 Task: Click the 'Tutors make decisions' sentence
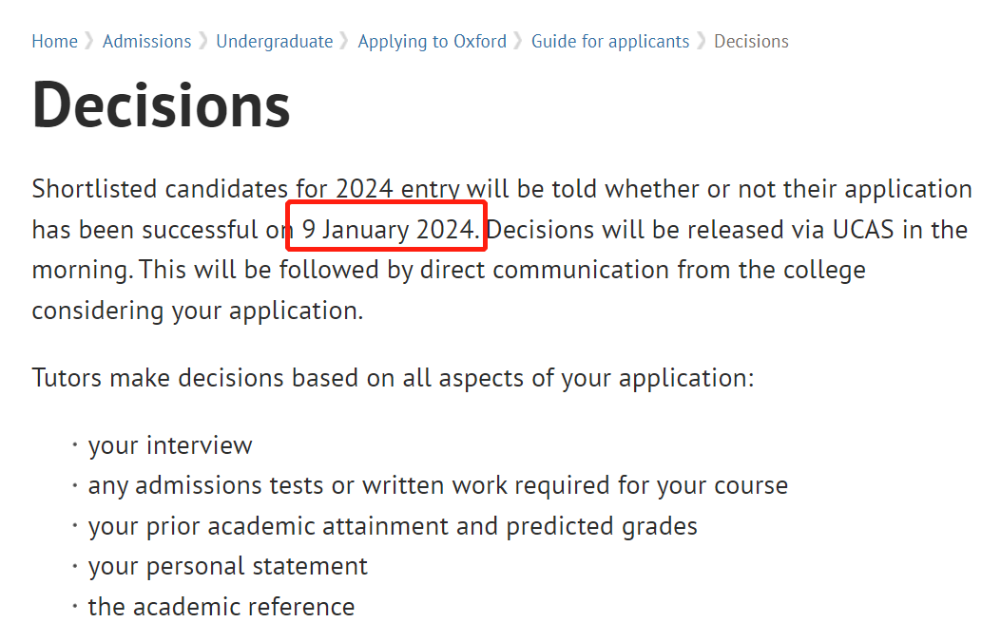pos(394,378)
